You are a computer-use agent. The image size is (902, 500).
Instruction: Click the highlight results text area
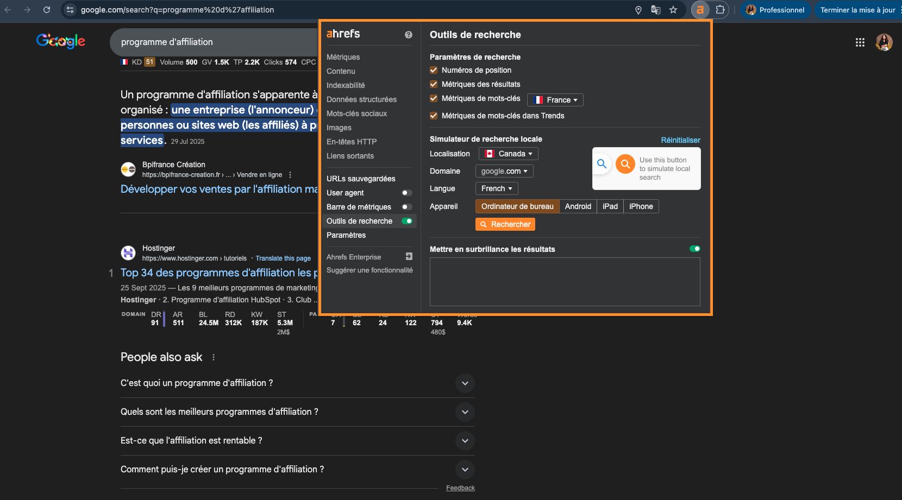click(x=565, y=282)
